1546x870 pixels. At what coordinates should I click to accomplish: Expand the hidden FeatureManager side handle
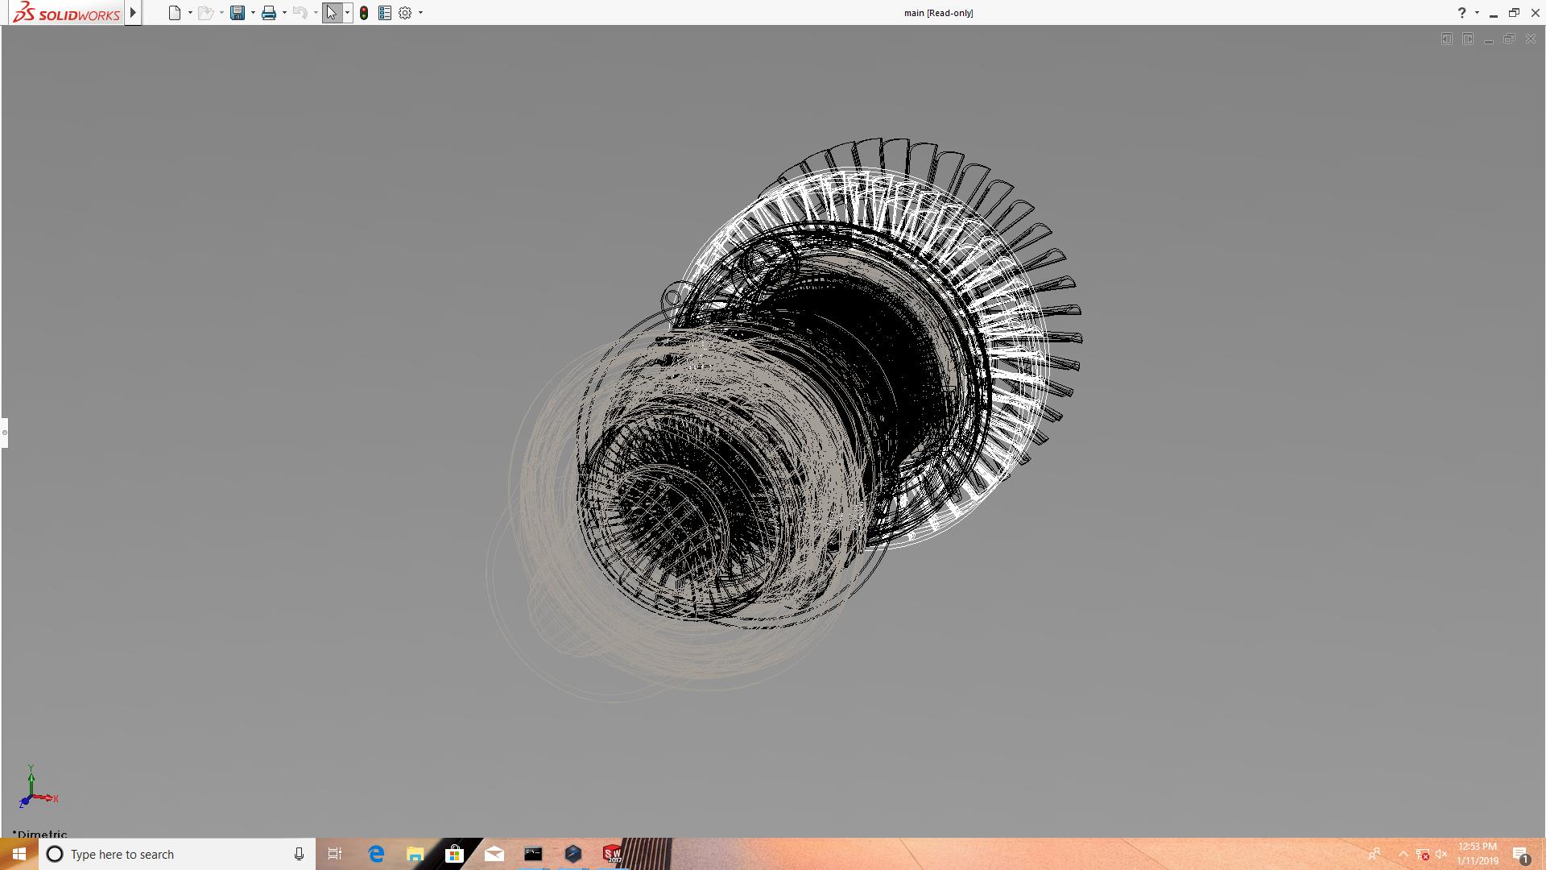(4, 433)
